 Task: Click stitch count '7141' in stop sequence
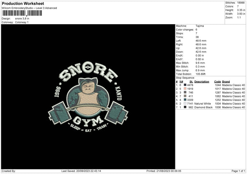point(190,104)
